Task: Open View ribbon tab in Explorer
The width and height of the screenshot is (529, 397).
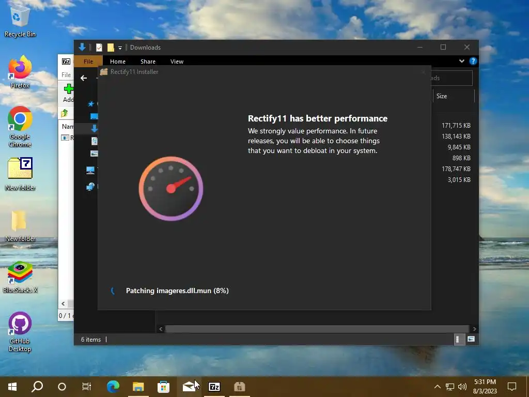Action: (177, 62)
